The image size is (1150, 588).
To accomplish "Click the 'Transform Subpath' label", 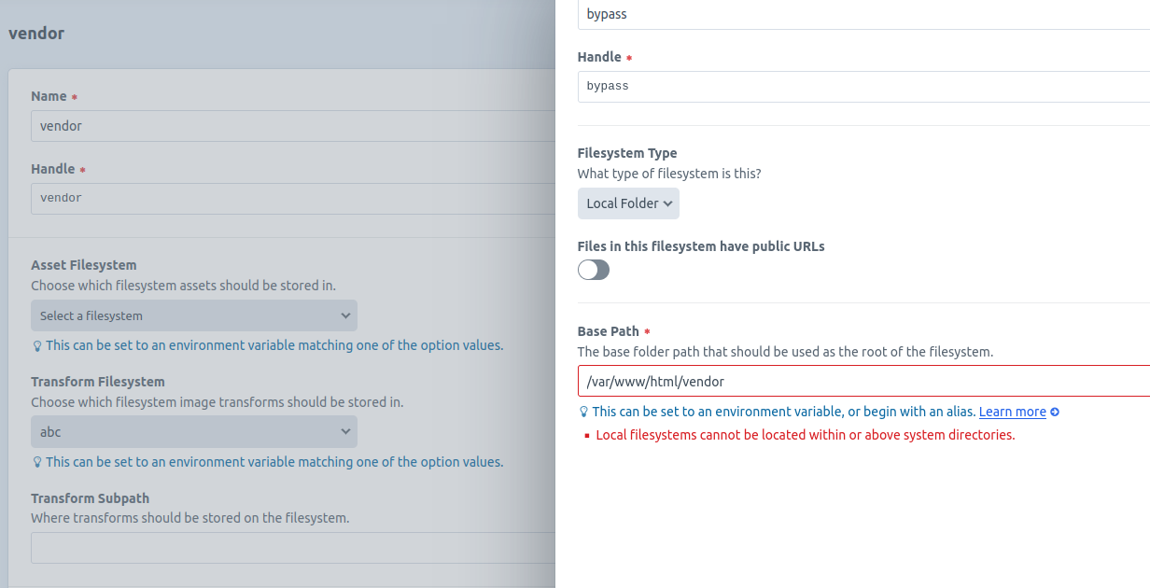I will [90, 498].
